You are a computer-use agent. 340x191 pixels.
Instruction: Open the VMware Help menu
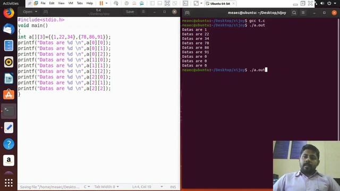click(x=90, y=3)
